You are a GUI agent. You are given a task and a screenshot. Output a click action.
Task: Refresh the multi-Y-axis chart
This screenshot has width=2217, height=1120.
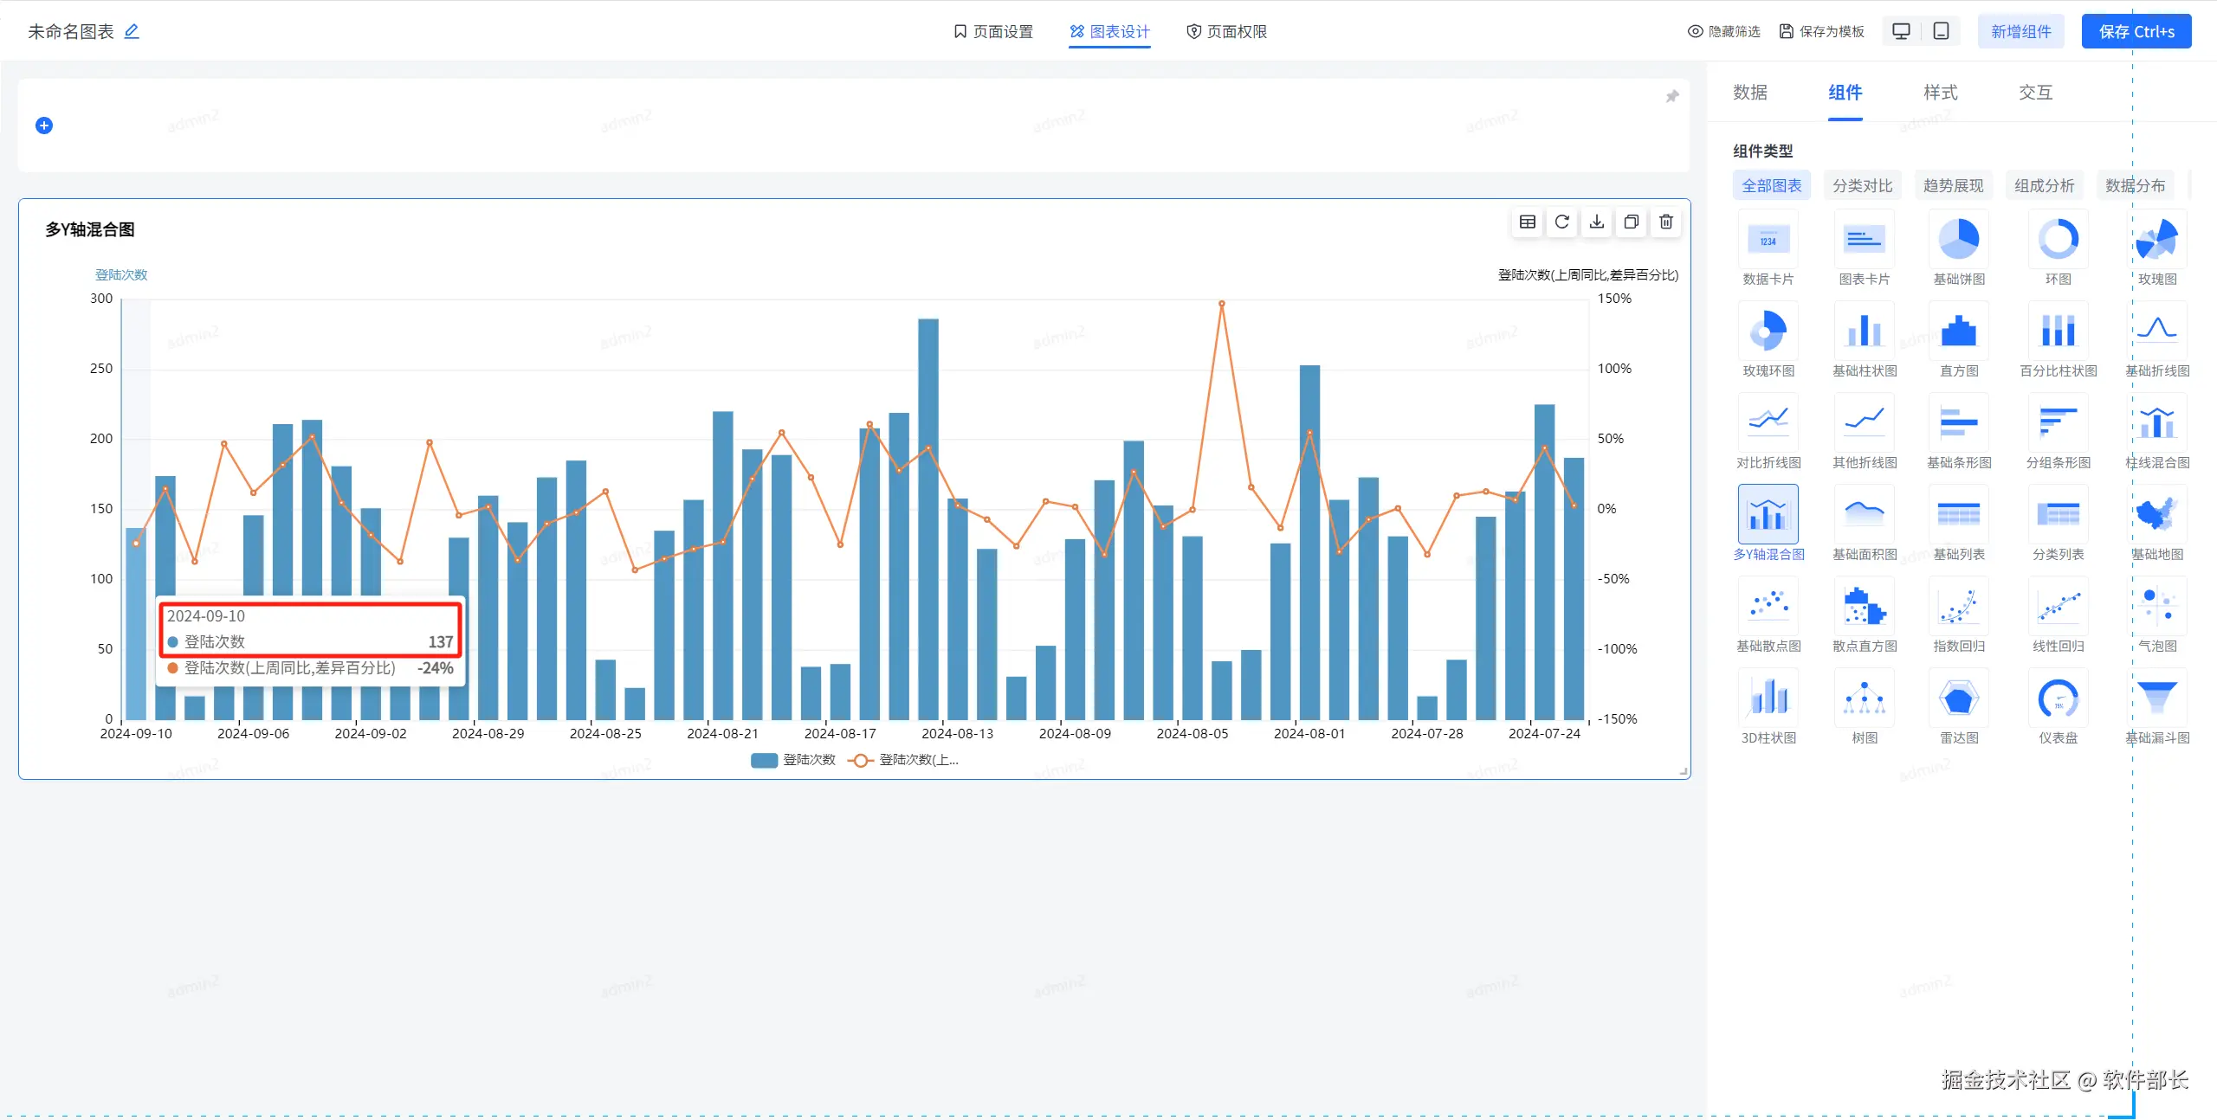[1562, 222]
